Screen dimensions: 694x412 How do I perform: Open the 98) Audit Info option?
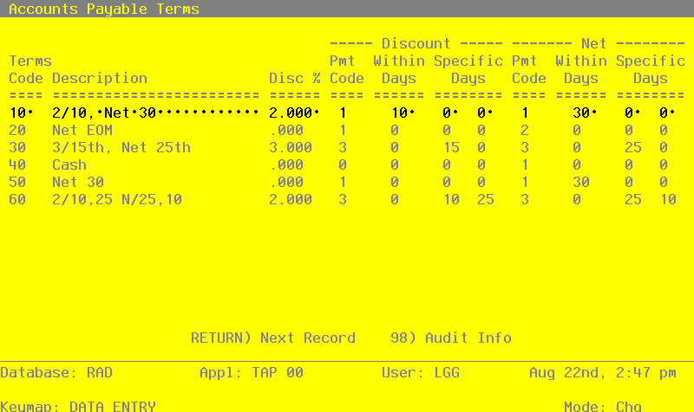point(451,338)
